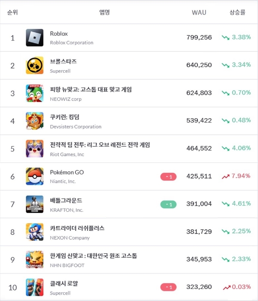Click Pokémon GO's 7.94% growth rate

[x=240, y=176]
